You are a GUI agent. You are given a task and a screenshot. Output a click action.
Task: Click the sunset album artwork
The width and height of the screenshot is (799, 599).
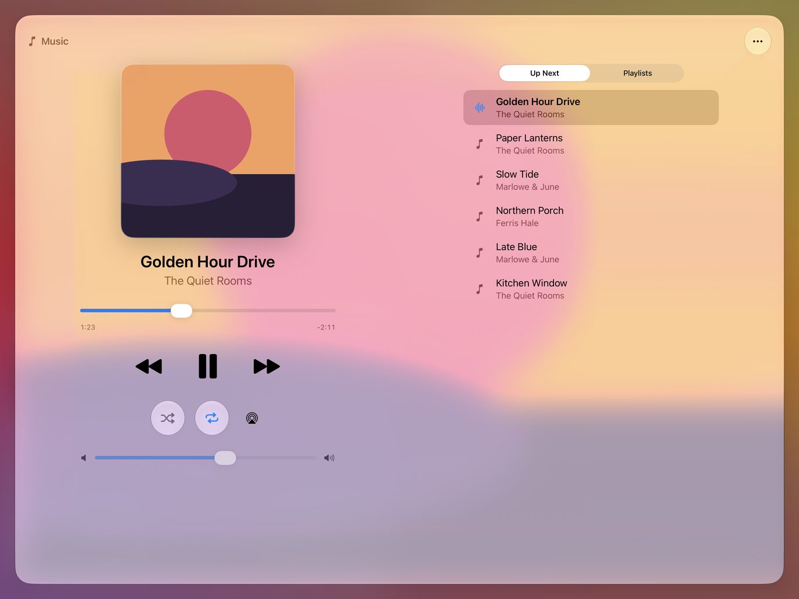point(208,151)
